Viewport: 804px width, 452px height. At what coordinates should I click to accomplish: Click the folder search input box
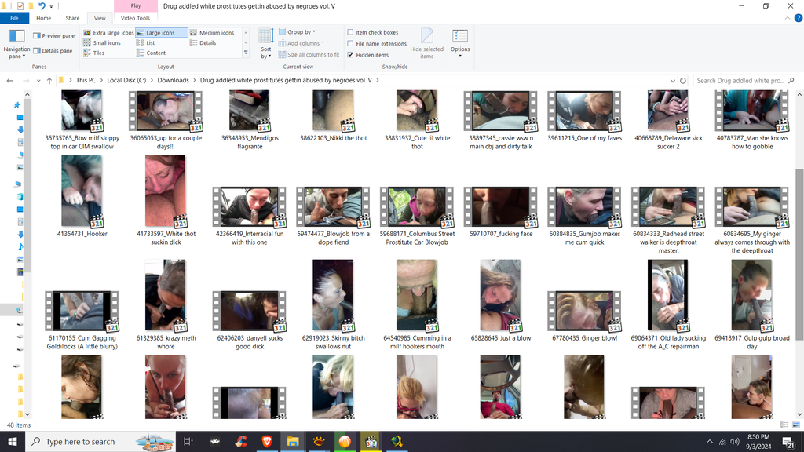click(743, 80)
